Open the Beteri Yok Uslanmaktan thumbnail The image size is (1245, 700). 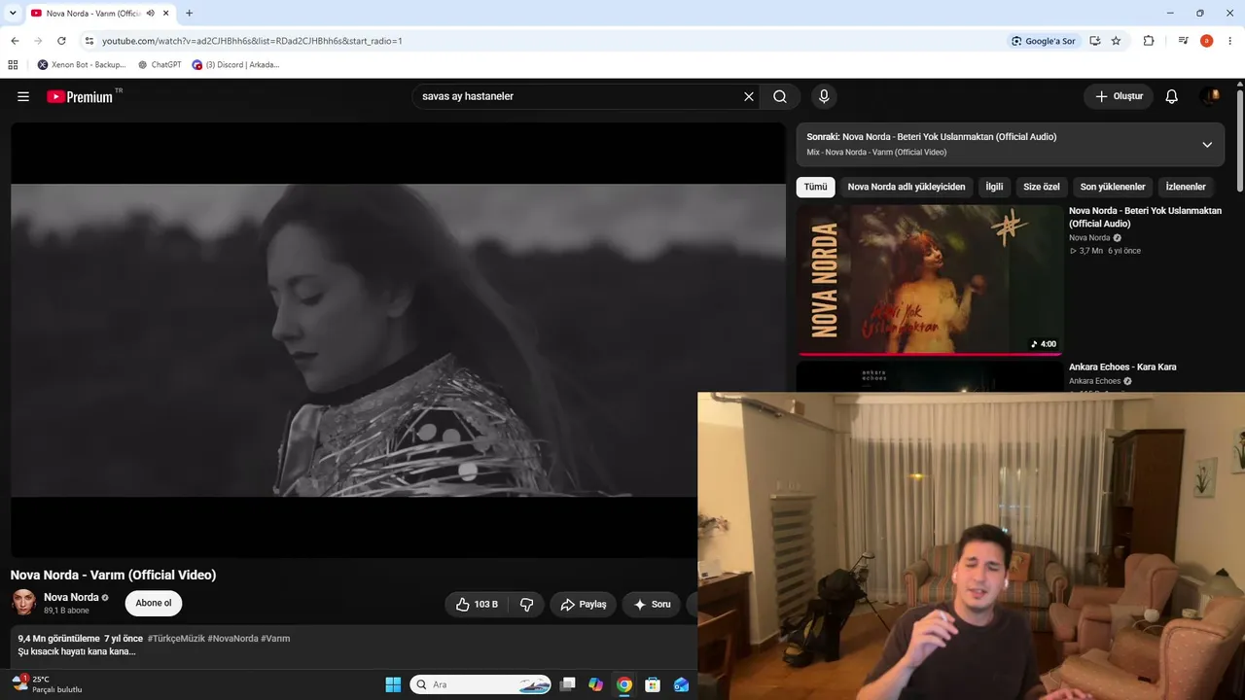click(x=929, y=280)
